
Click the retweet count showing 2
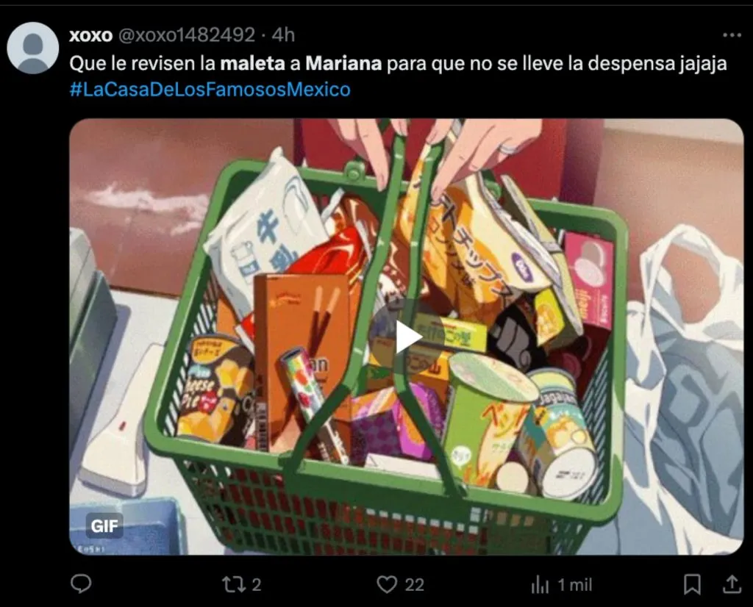tap(257, 584)
